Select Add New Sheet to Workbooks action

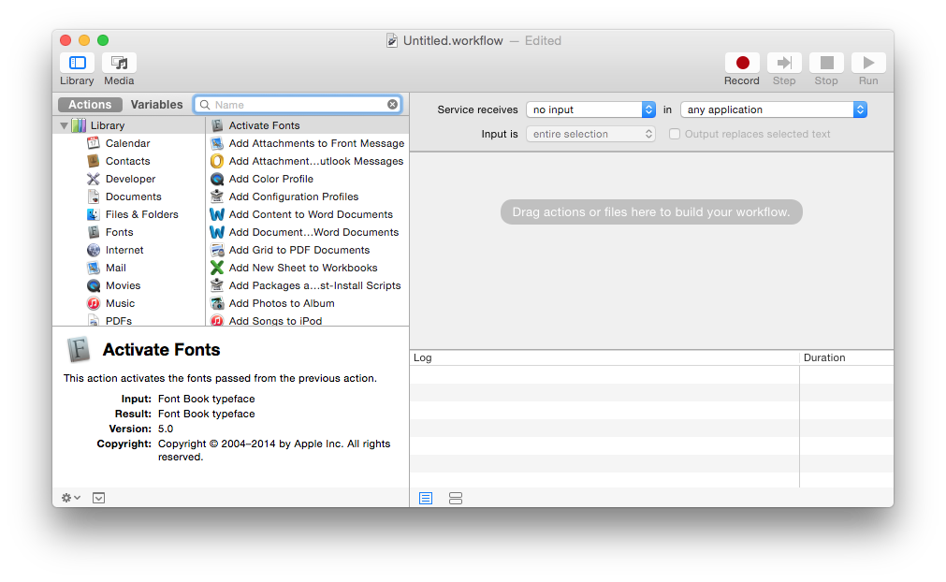(307, 268)
